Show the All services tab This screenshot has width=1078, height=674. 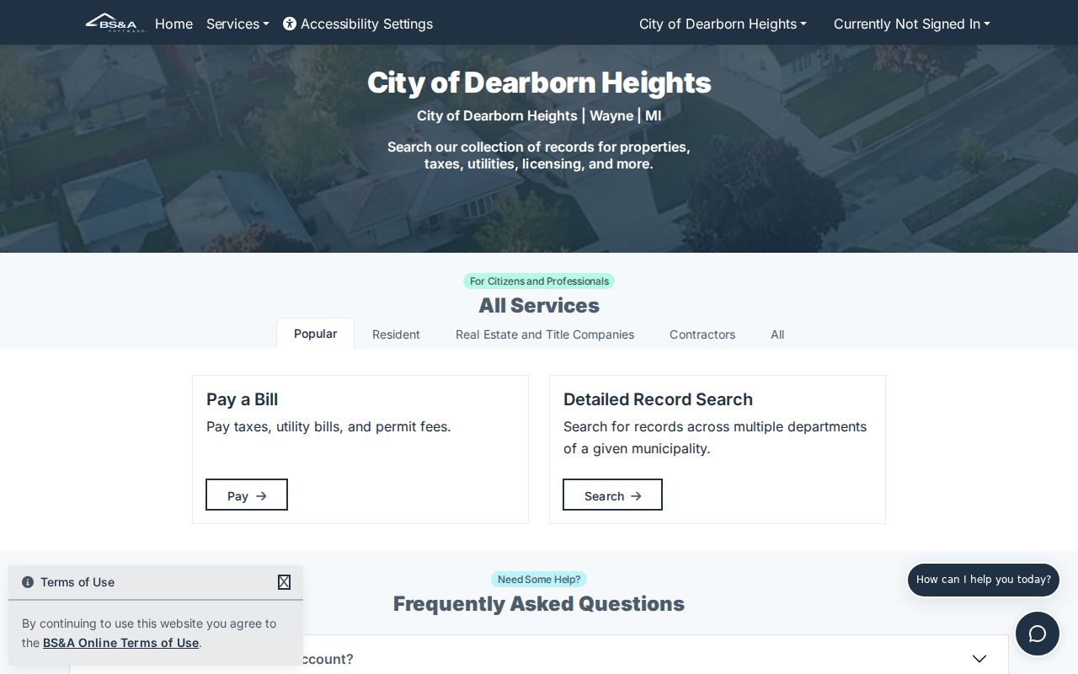pos(777,334)
